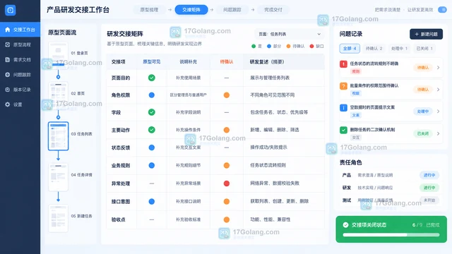Viewport: 452px width, 254px height.
Task: Expand the 删除任务的二次确认机制 issue chevron
Action: 438,133
